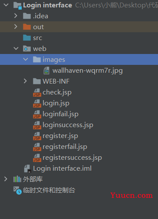Click the web module folder icon

tap(27, 49)
